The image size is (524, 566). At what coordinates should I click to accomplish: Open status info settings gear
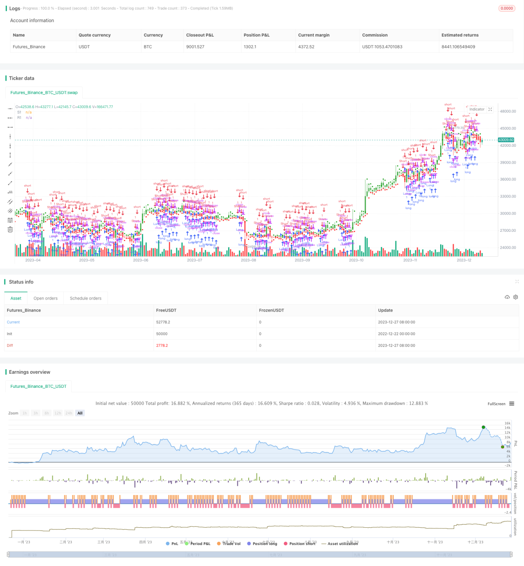click(x=516, y=297)
